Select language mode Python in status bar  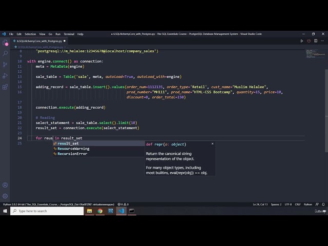pos(307,204)
